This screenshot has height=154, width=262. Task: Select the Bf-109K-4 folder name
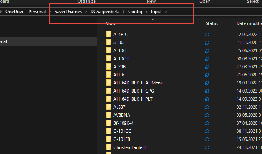[x=123, y=123]
